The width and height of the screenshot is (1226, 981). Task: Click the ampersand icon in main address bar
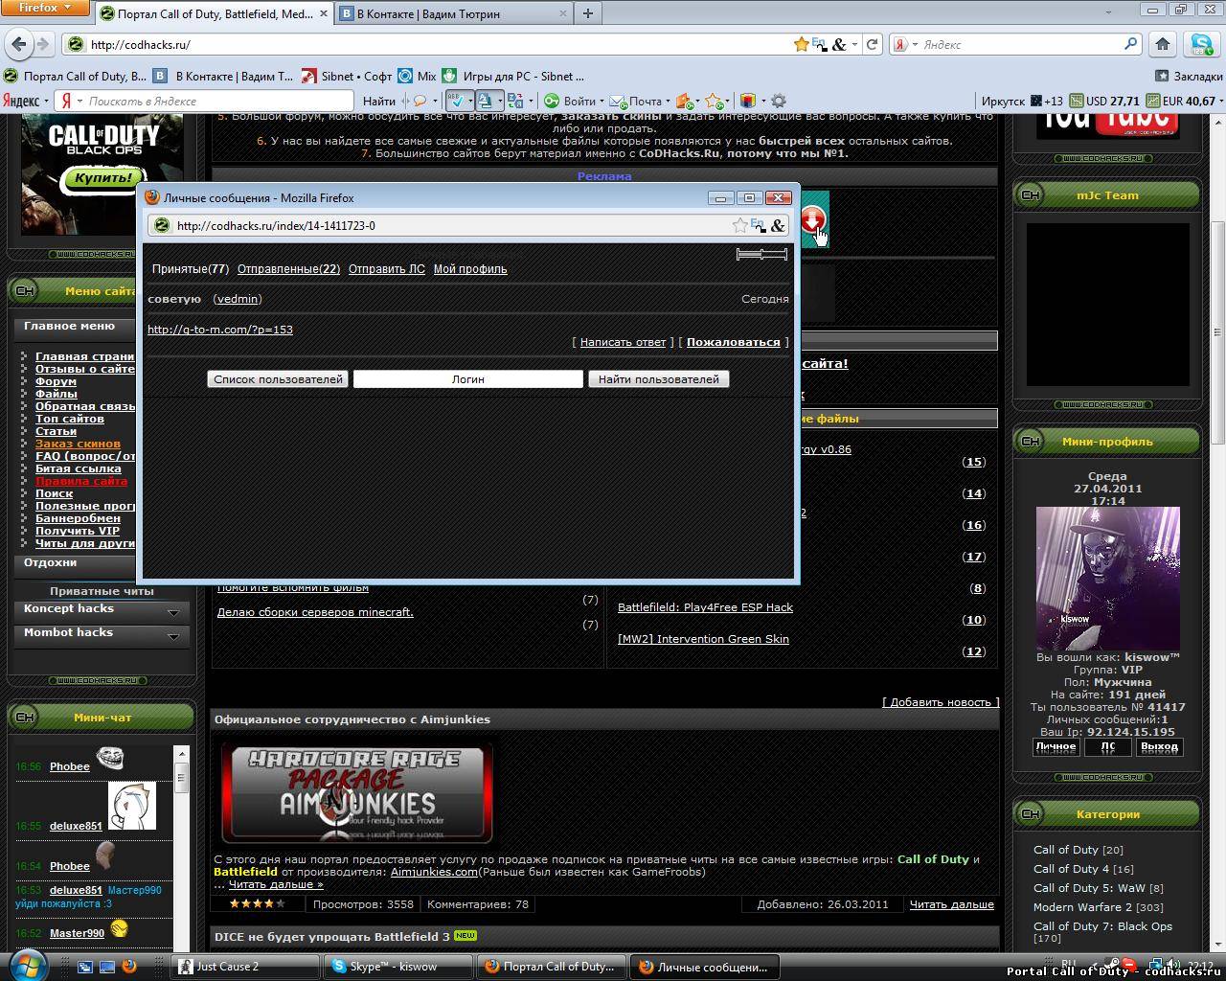pos(839,44)
